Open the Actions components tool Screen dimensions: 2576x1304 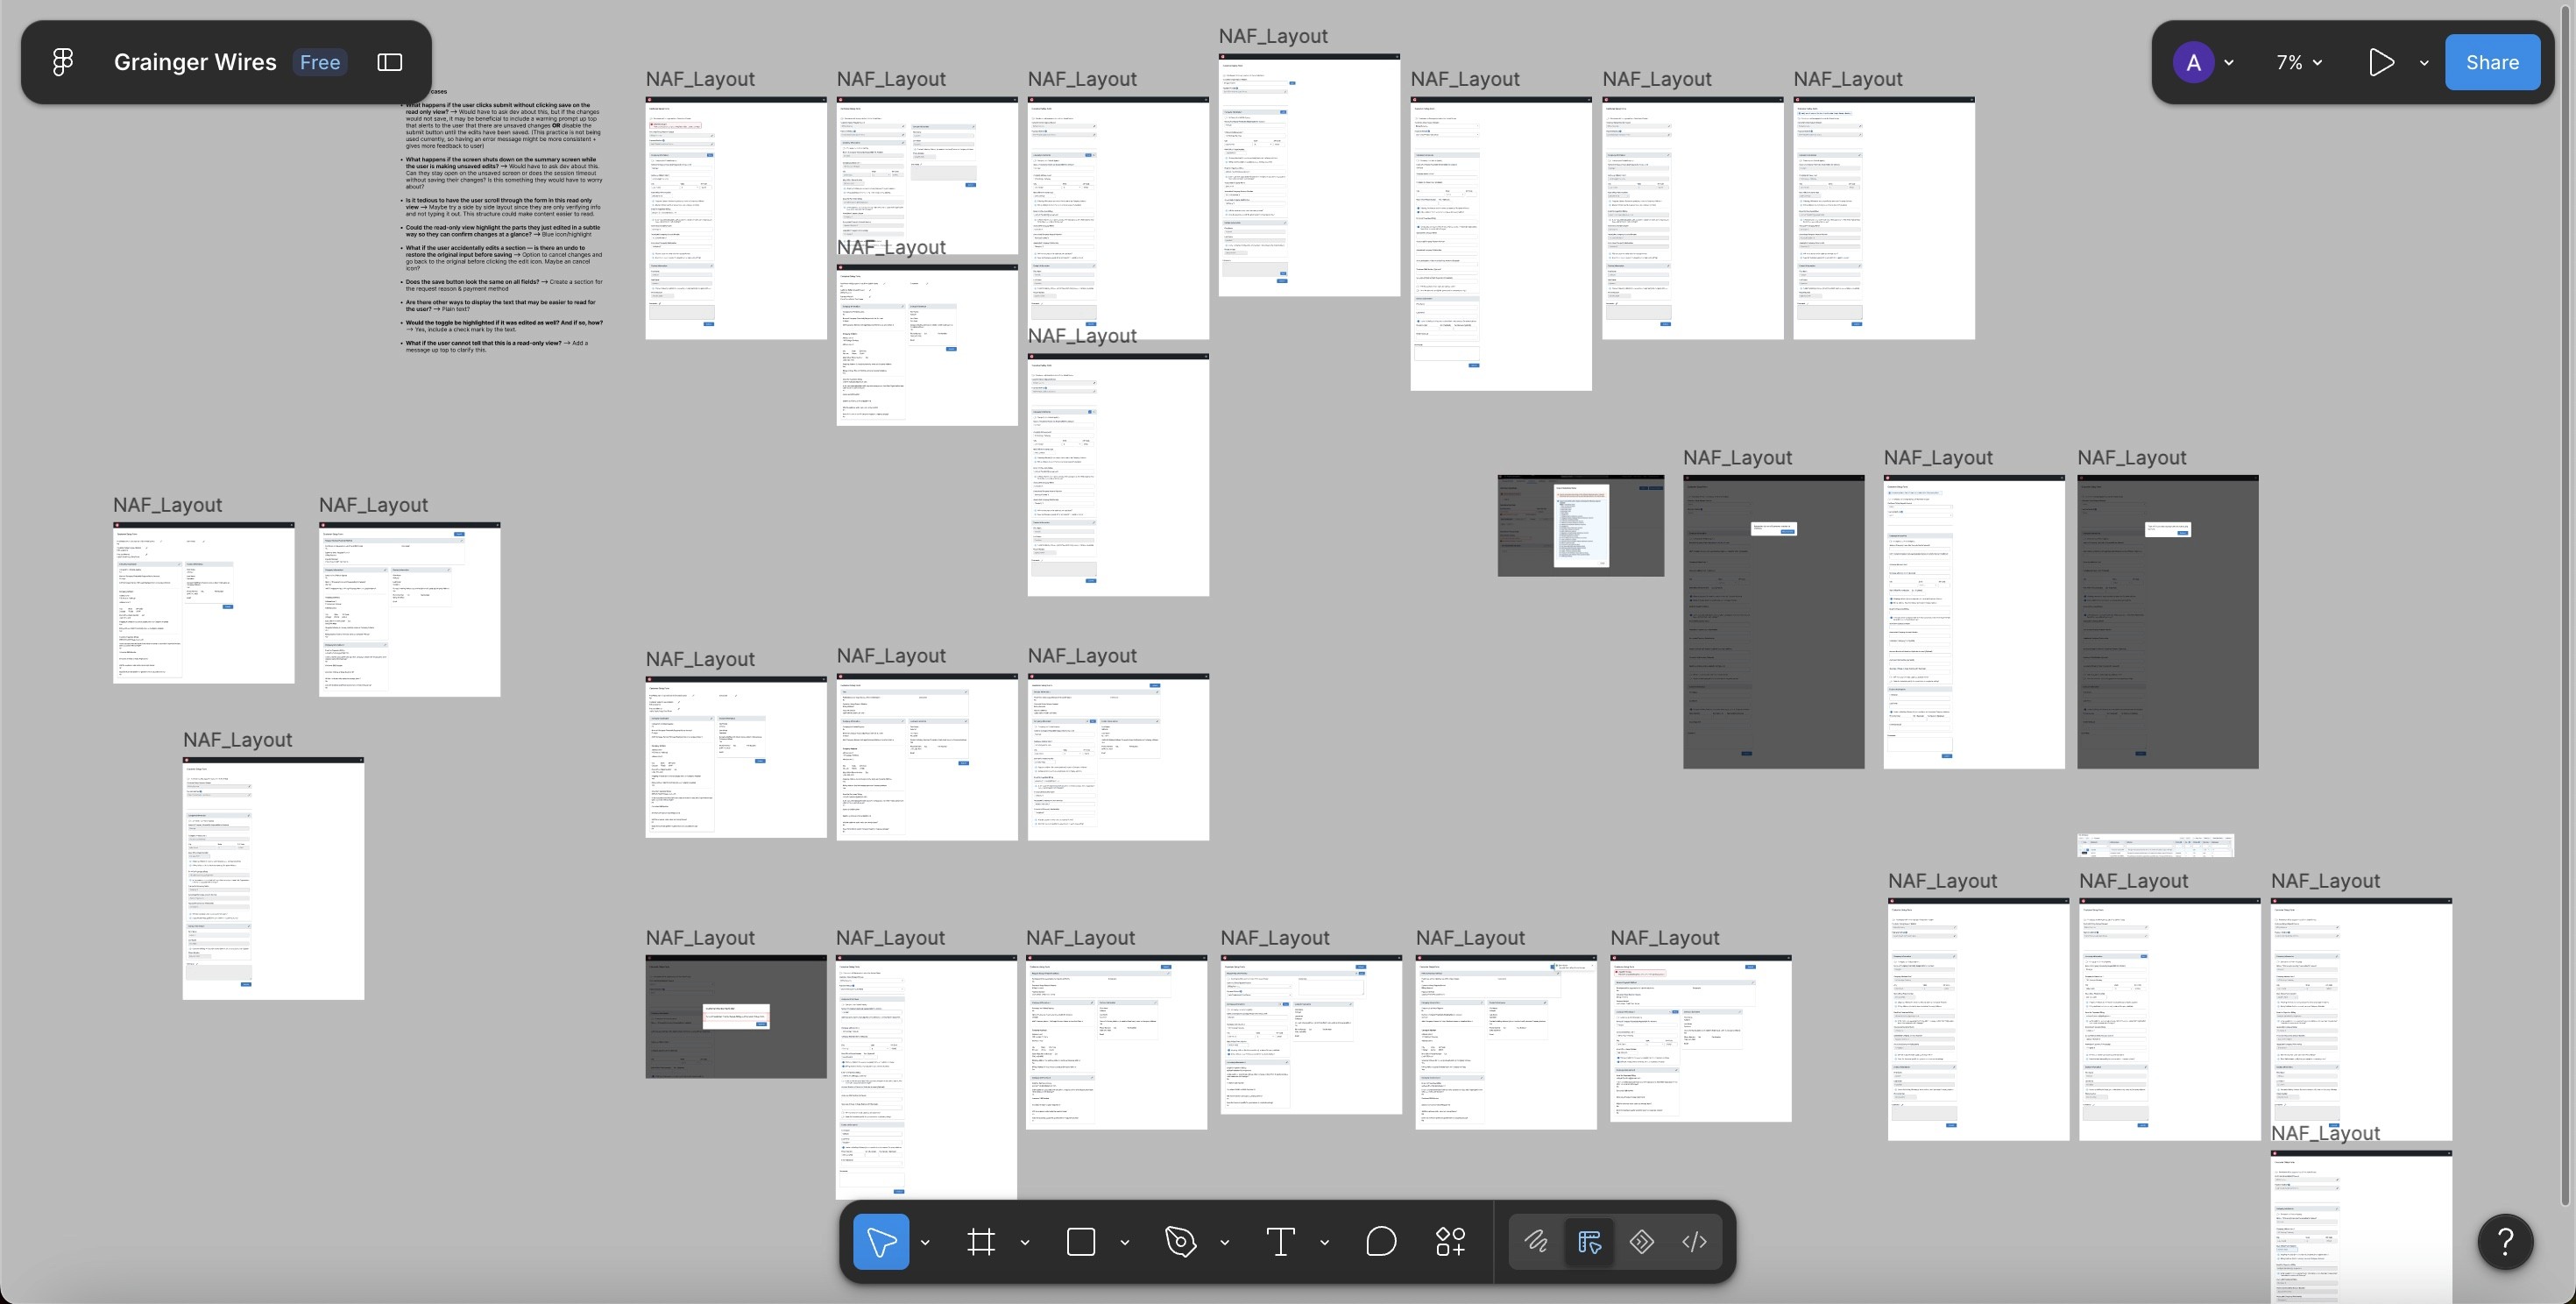pos(1451,1242)
